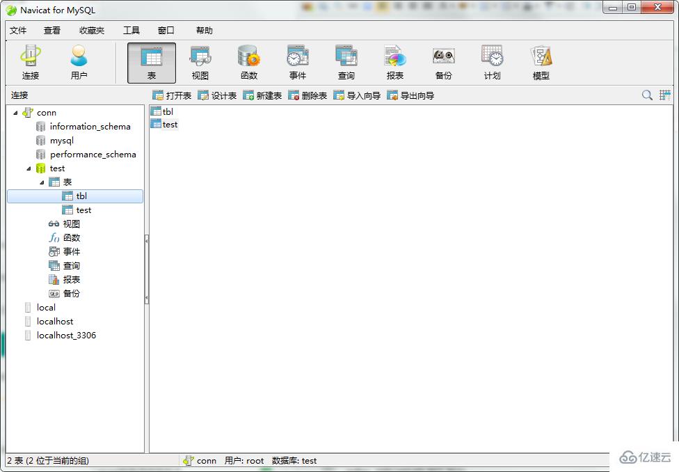679x472 pixels.
Task: Select the 函数 (Functions) toolbar icon
Action: pyautogui.click(x=248, y=61)
